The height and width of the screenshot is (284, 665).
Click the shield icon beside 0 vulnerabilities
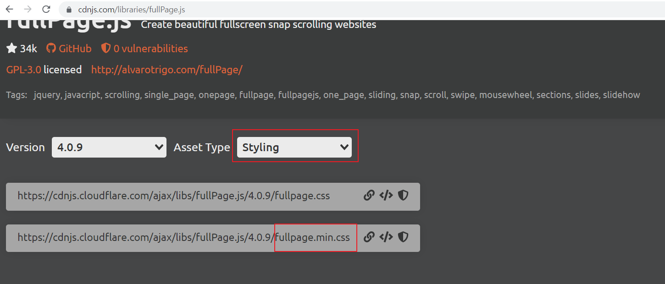[x=106, y=48]
